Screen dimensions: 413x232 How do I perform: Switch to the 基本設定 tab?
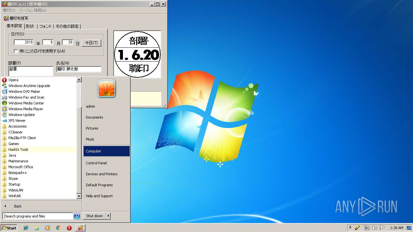coord(14,26)
